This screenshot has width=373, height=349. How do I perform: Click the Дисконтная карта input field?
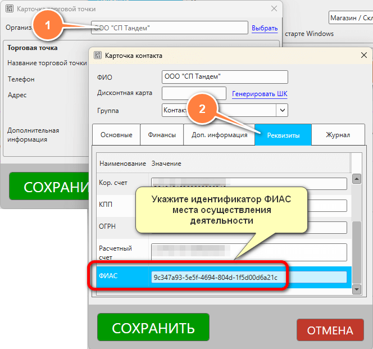(194, 93)
